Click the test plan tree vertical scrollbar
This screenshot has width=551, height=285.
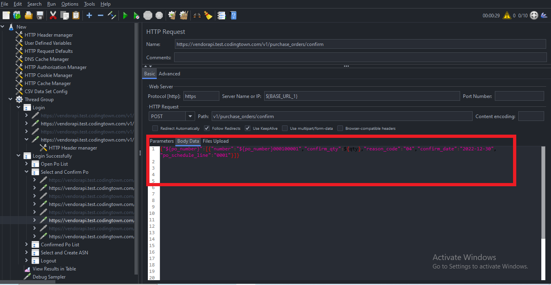136,149
